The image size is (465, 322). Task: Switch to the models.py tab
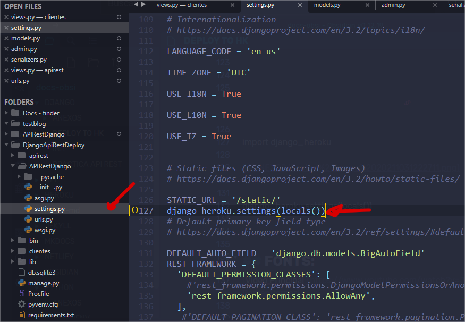tap(328, 5)
